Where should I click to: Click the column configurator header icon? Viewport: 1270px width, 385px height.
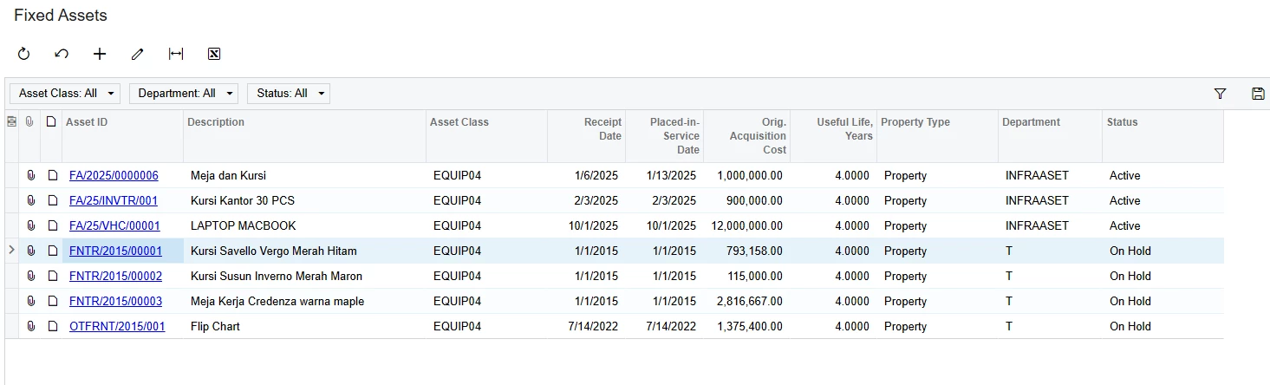pos(11,122)
